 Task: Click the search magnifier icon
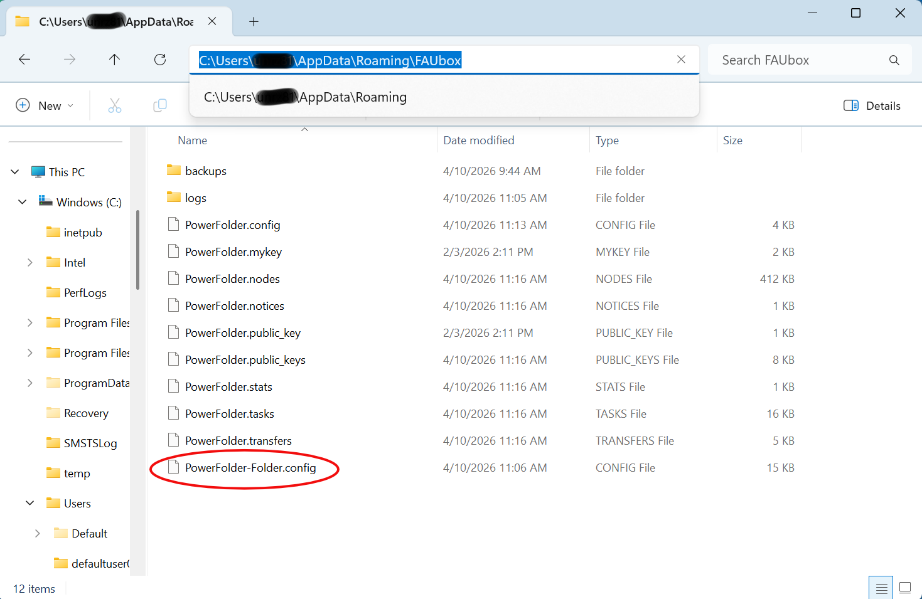pyautogui.click(x=894, y=60)
